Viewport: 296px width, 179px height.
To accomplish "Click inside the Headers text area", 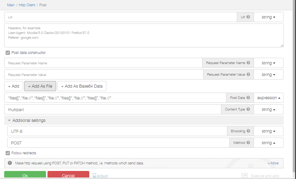I will [x=143, y=35].
